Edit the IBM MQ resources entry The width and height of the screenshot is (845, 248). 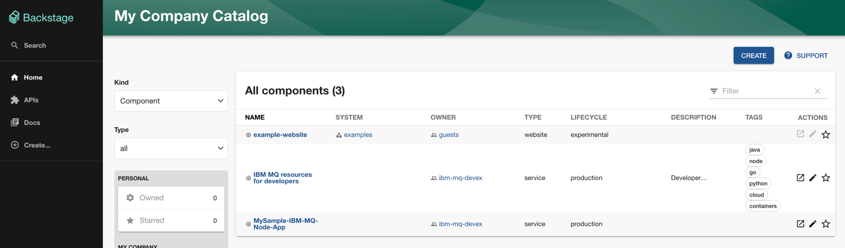click(813, 178)
